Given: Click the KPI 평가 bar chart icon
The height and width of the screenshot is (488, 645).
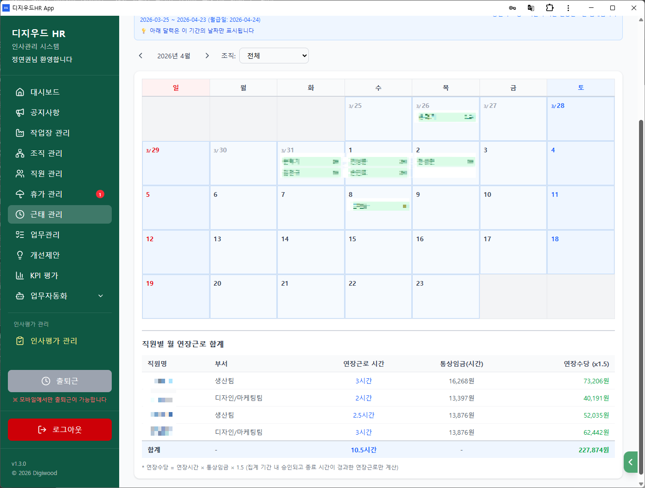Looking at the screenshot, I should tap(20, 275).
